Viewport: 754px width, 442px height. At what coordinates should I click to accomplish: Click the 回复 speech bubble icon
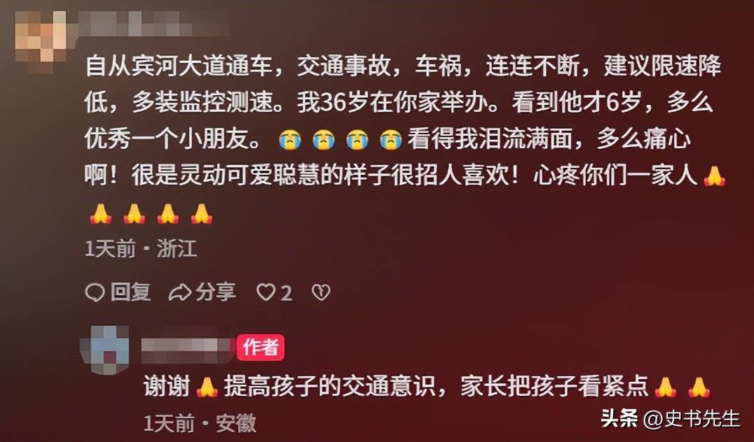[x=94, y=292]
